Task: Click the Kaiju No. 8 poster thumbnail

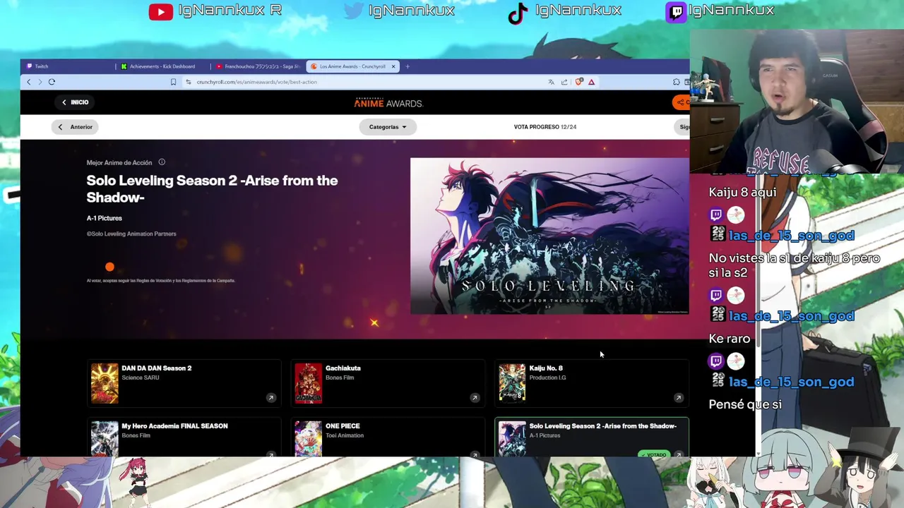Action: coord(512,383)
